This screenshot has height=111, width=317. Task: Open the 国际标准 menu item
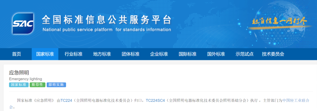(x=188, y=54)
